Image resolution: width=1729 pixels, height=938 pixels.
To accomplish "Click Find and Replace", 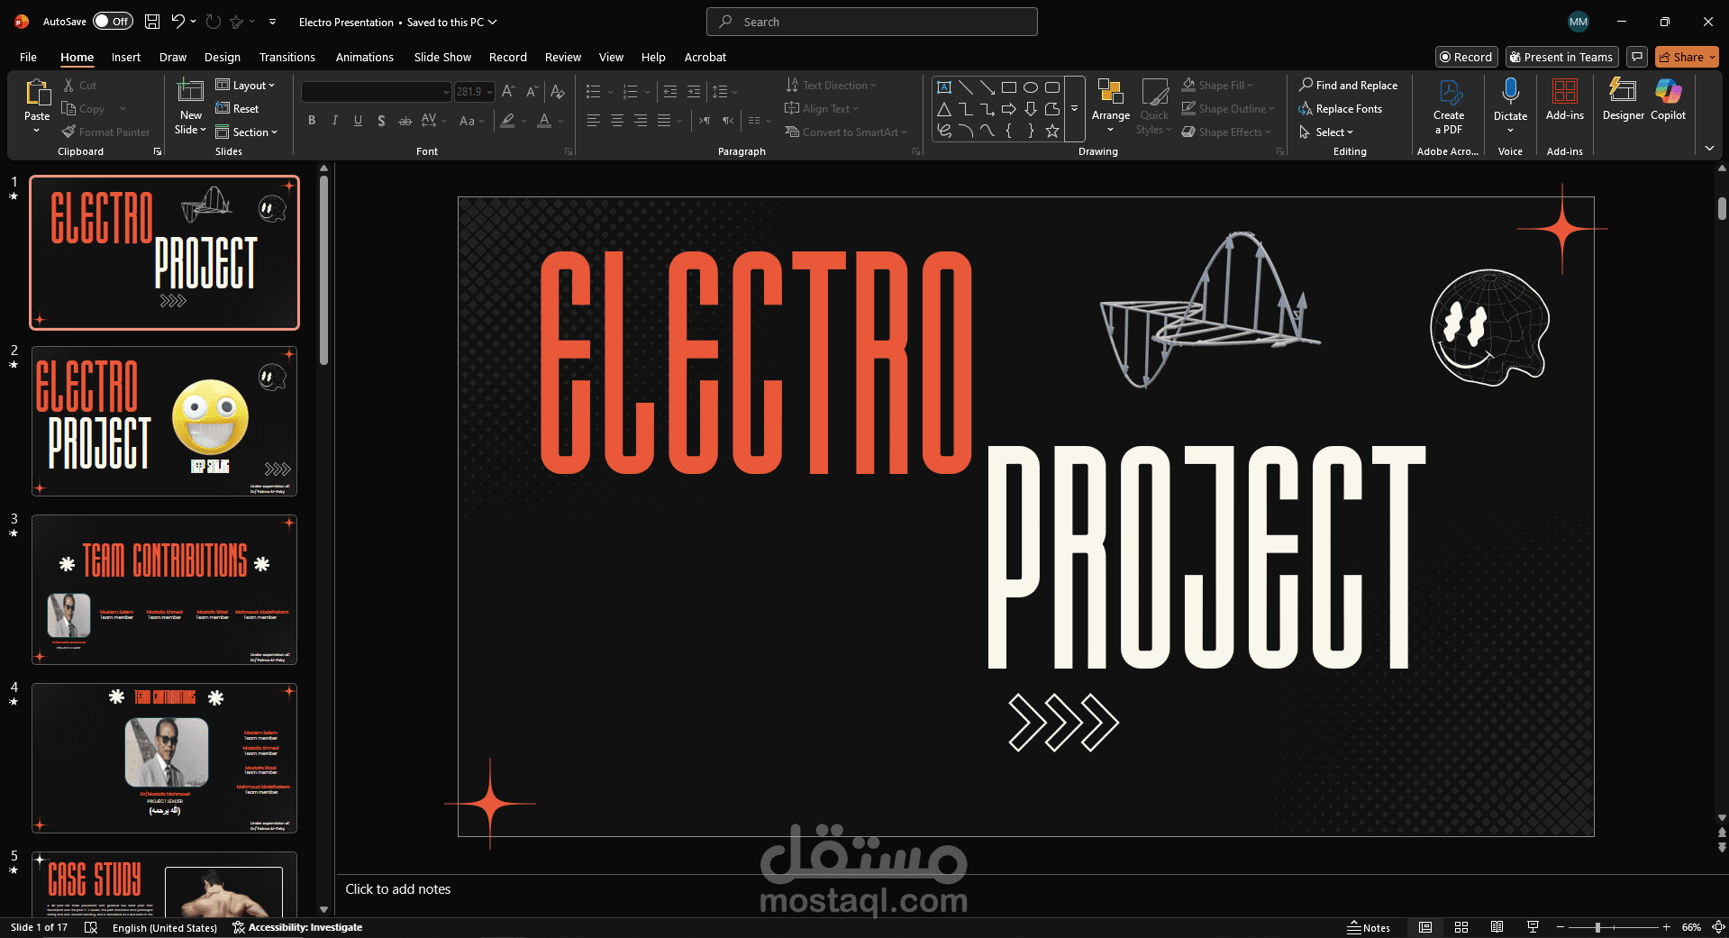I will point(1348,86).
